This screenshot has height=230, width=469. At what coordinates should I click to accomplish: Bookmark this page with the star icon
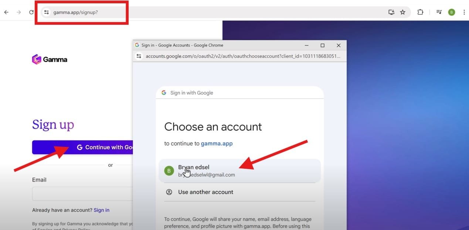click(x=402, y=12)
